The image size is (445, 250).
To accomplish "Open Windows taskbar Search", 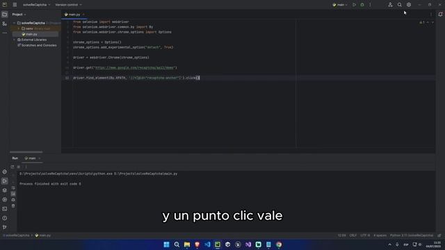I will 177,244.
